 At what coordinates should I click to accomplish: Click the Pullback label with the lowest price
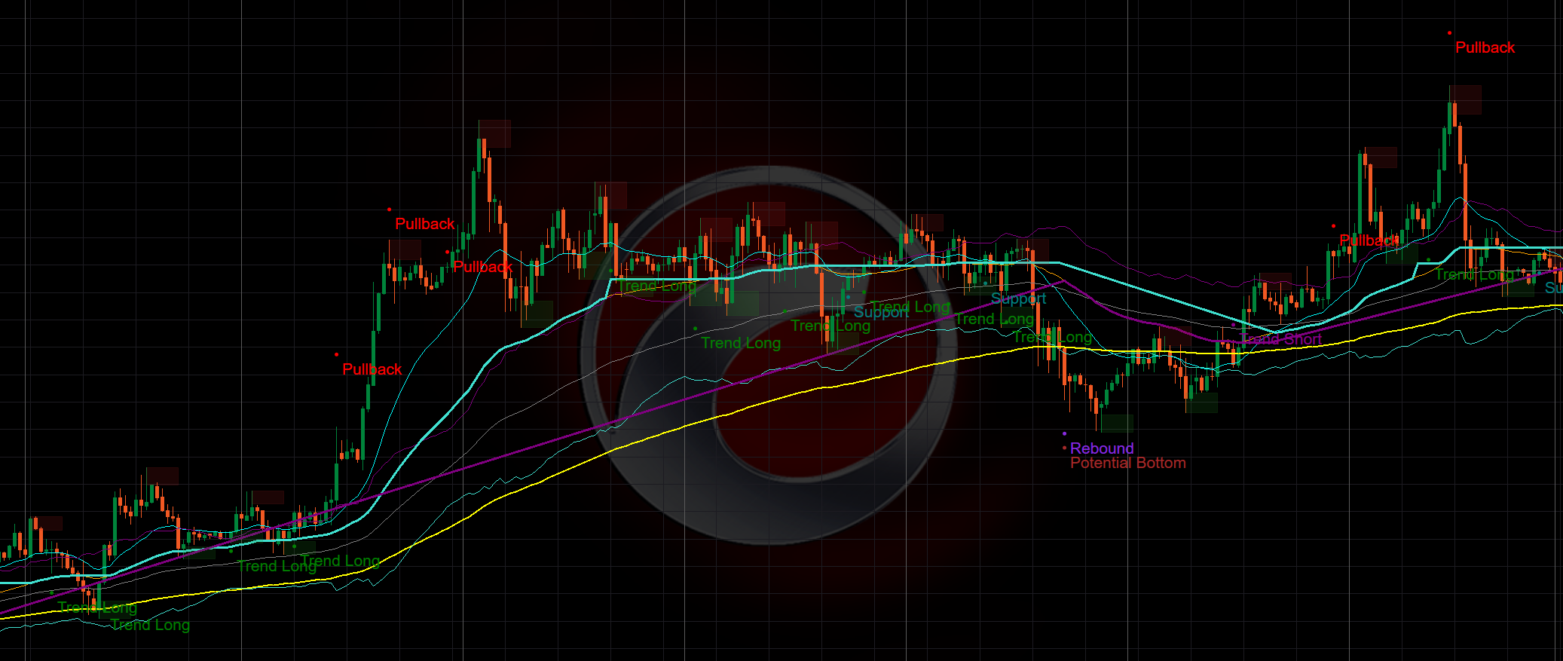[372, 369]
